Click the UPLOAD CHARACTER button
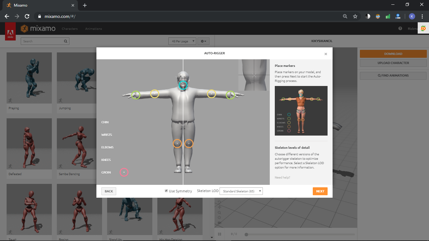 coord(393,63)
